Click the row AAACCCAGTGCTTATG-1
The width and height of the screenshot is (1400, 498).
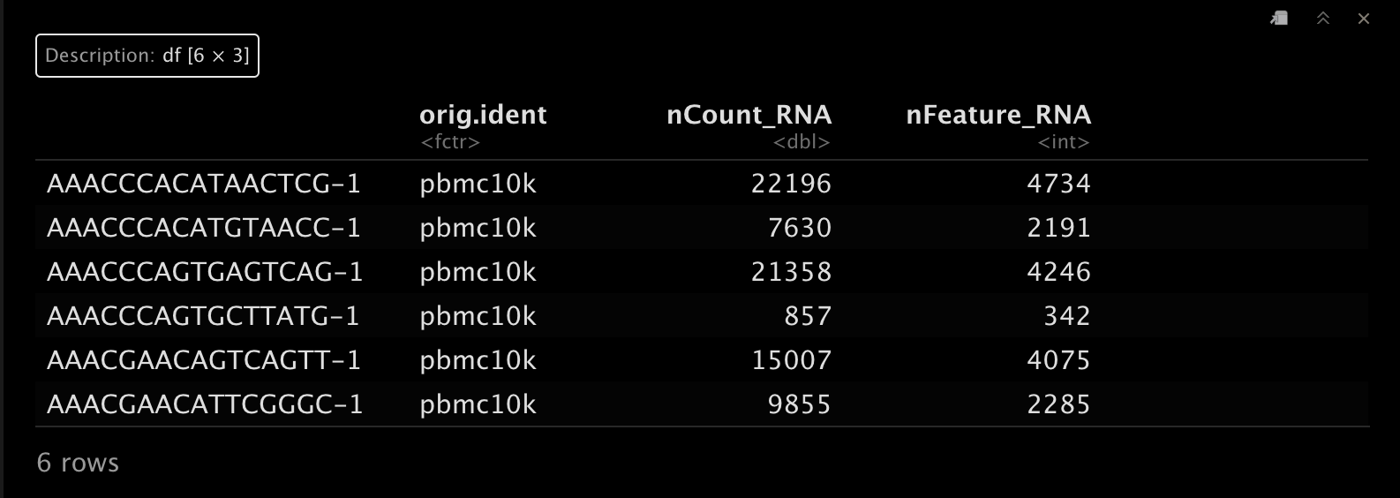(702, 316)
